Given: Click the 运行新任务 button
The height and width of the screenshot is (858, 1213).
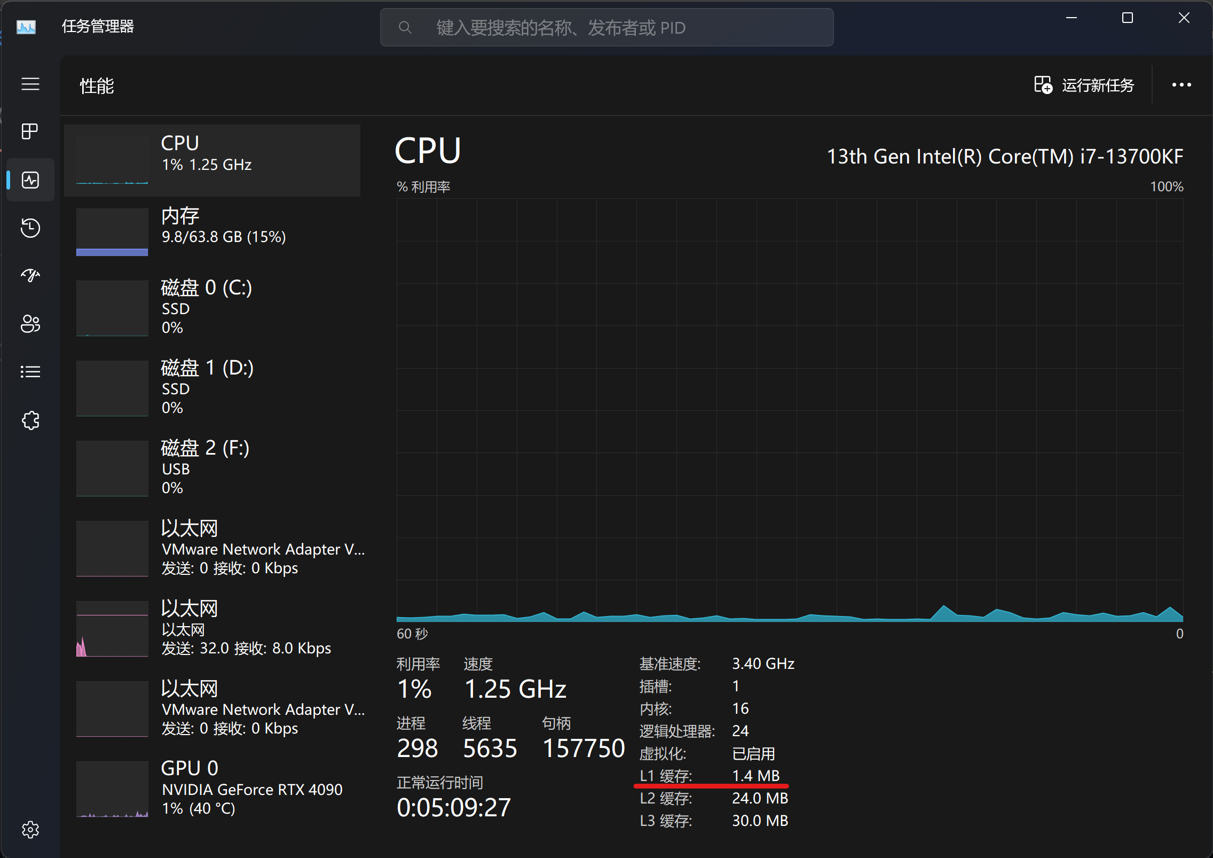Looking at the screenshot, I should (1084, 85).
